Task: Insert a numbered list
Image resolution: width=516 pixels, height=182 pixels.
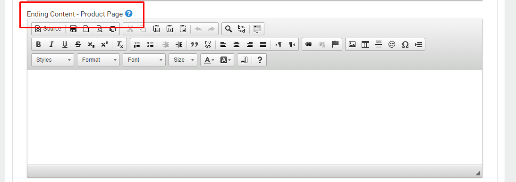Action: coord(137,44)
